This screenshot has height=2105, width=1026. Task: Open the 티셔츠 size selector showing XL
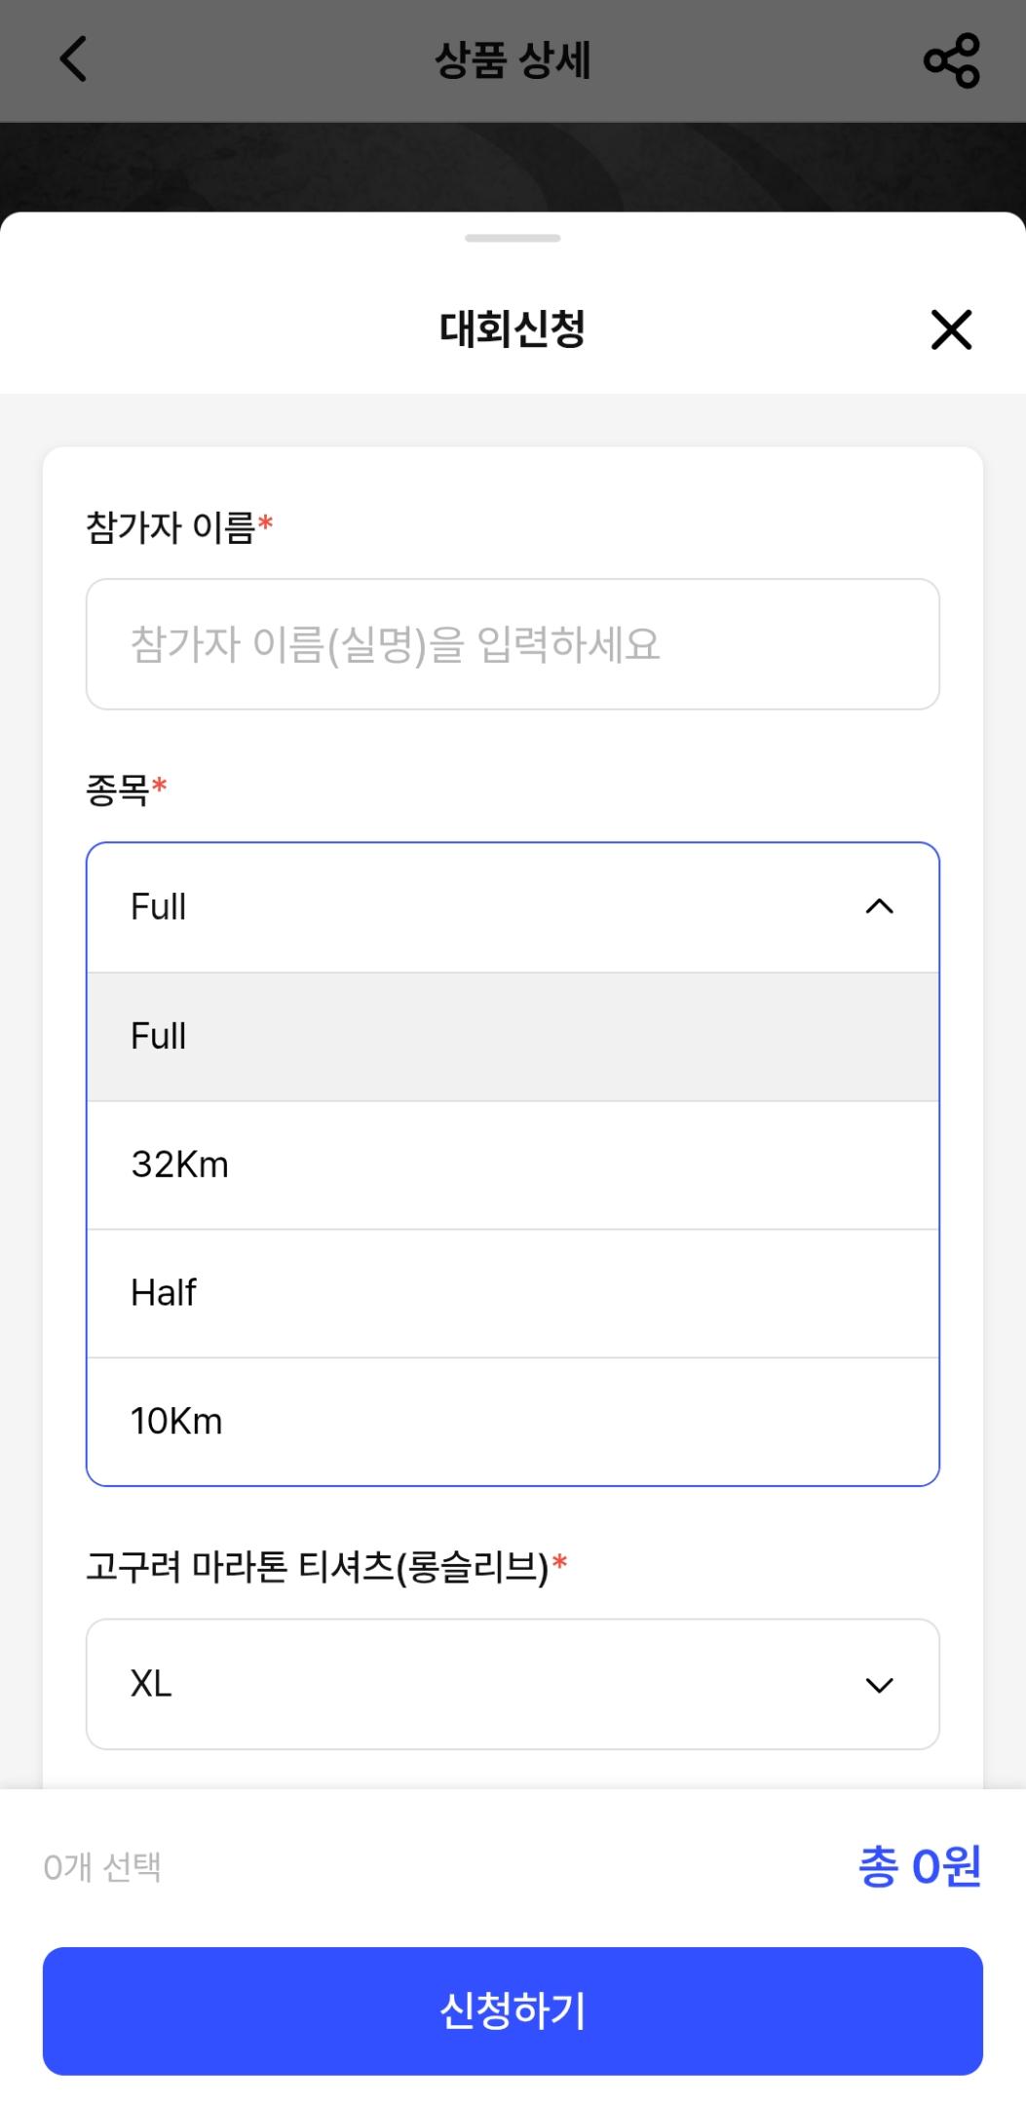[513, 1685]
